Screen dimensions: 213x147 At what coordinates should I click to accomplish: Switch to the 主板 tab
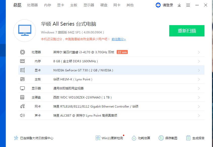click(74, 5)
